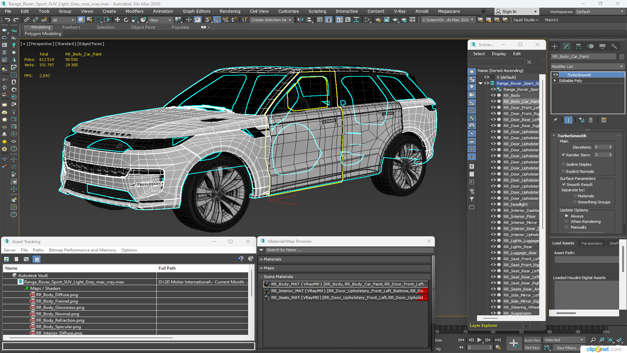Click into the Search by Name field
Viewport: 627px width, 353px height.
point(349,250)
